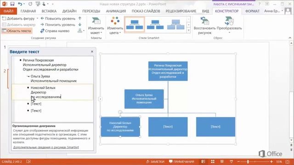Open the Анна Ер... account menu
The height and width of the screenshot is (165, 294).
point(273,11)
